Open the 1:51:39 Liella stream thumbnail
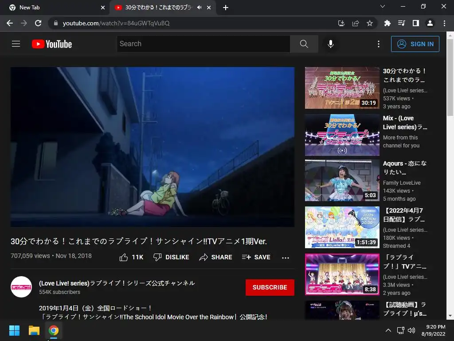This screenshot has width=454, height=341. click(x=342, y=227)
